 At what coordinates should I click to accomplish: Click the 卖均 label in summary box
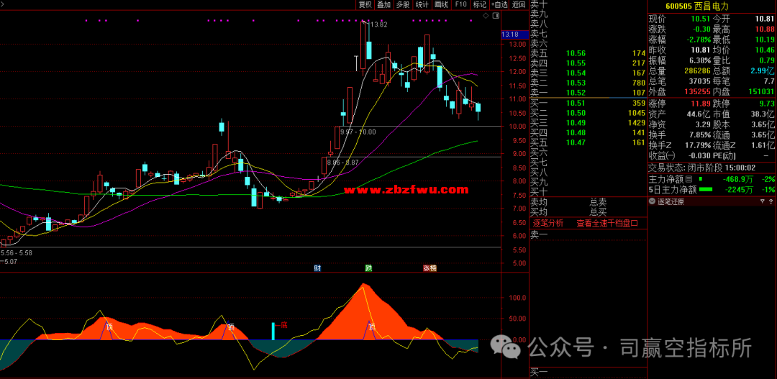537,201
